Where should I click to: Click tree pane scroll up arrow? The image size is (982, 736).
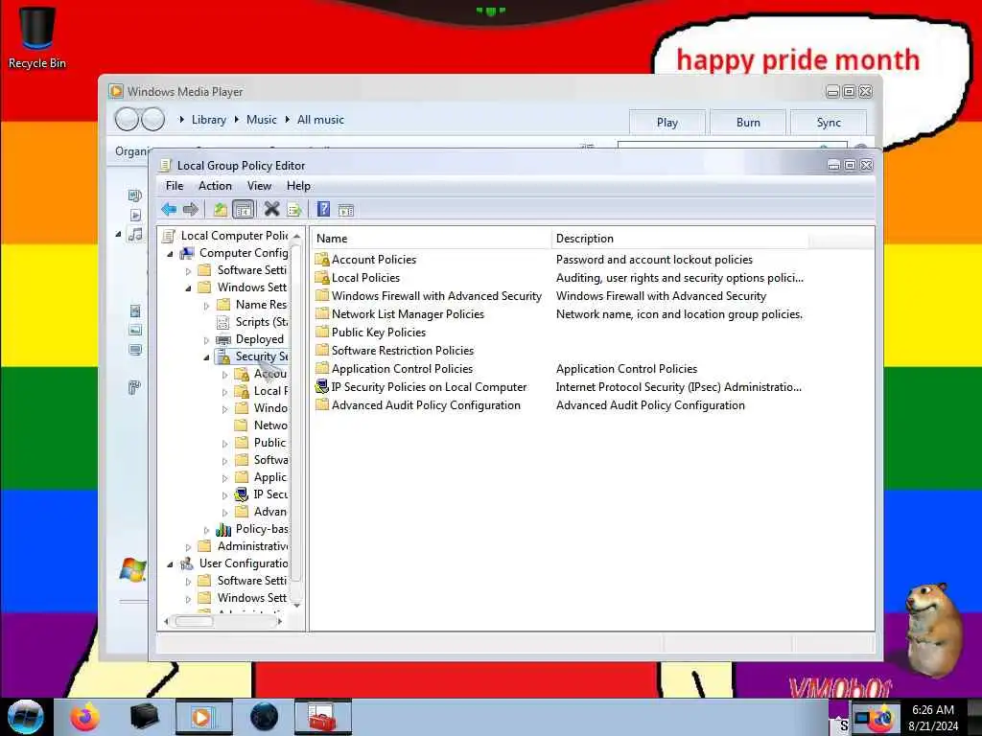(x=297, y=236)
